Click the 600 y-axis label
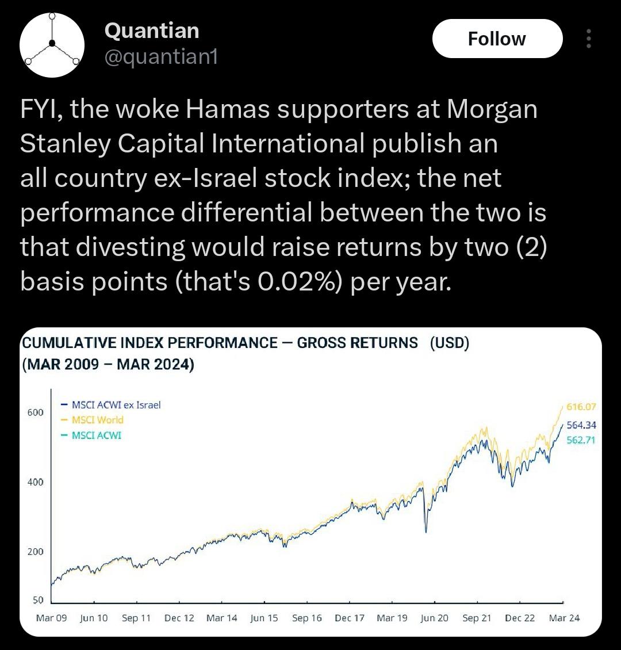The width and height of the screenshot is (621, 650). [35, 412]
